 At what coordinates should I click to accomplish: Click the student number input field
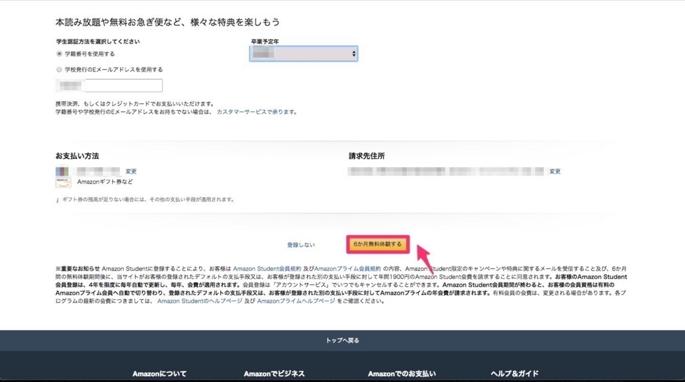pos(109,85)
